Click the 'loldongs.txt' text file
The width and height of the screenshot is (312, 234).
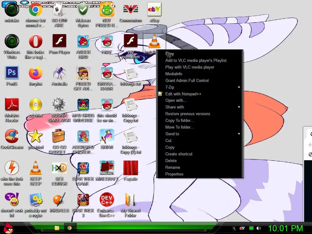pyautogui.click(x=130, y=73)
